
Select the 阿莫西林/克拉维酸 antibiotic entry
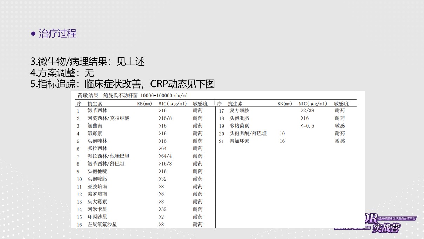[108, 118]
